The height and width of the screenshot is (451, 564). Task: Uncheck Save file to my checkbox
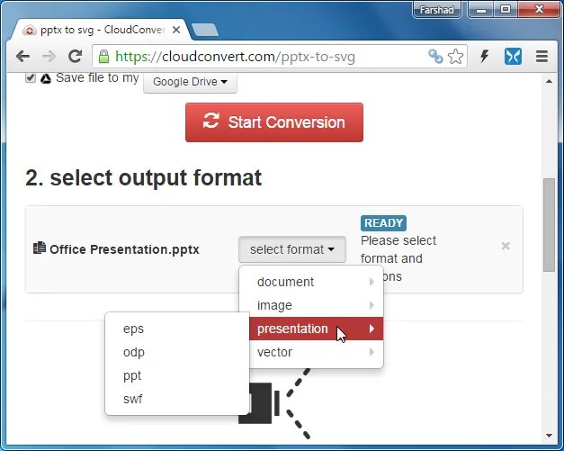tap(31, 77)
